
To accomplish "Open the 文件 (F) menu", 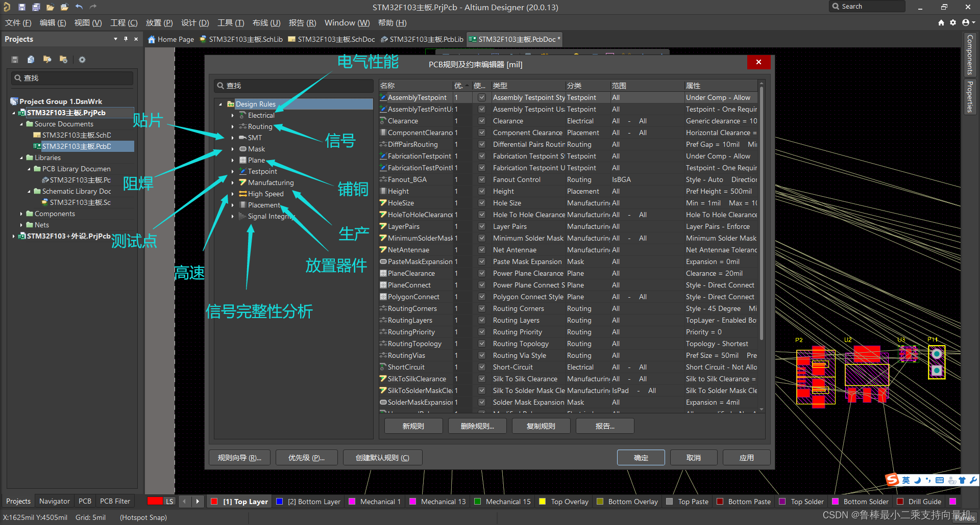I will pyautogui.click(x=18, y=23).
